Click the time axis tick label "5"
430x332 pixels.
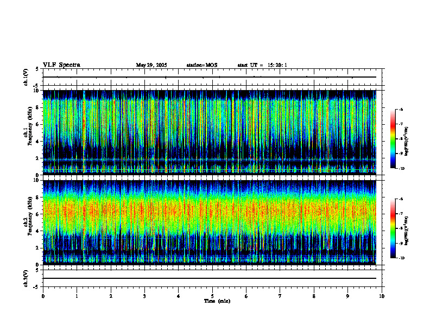pos(212,296)
